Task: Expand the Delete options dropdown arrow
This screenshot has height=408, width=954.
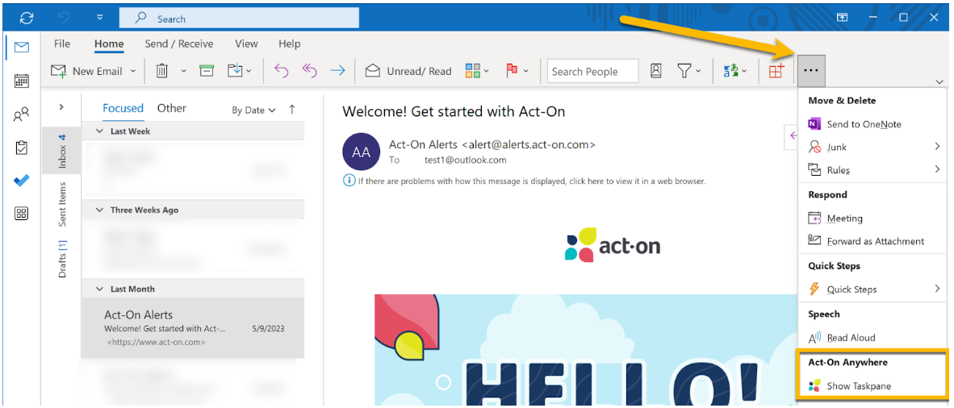Action: point(184,71)
